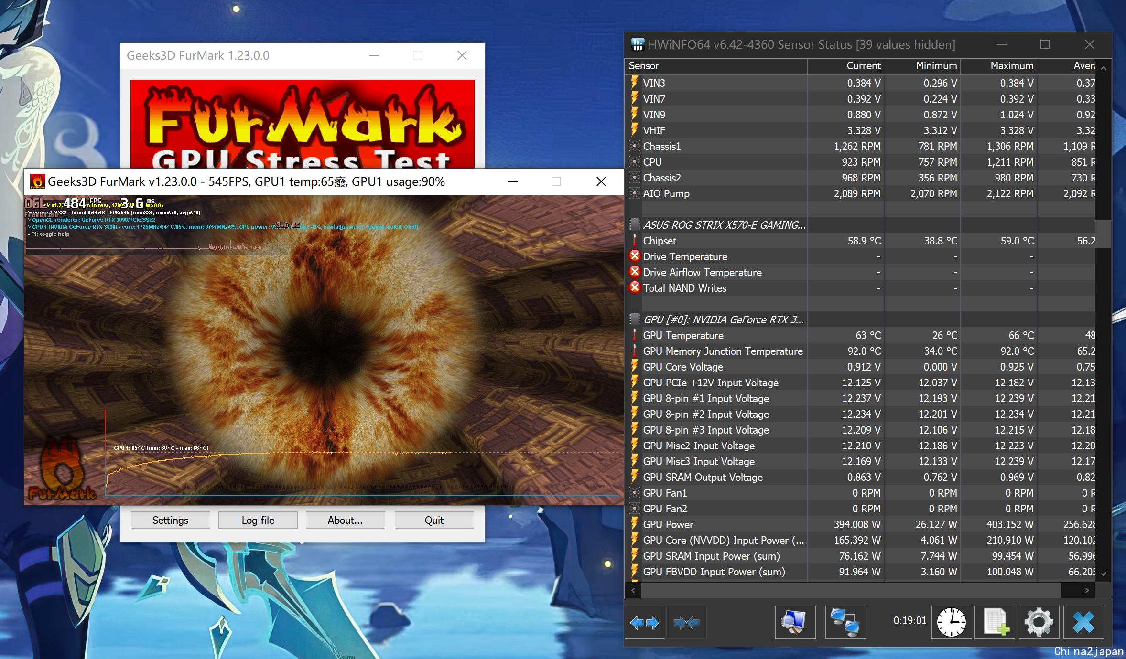
Task: Click the lightning icon beside GPU Power
Action: (x=635, y=524)
